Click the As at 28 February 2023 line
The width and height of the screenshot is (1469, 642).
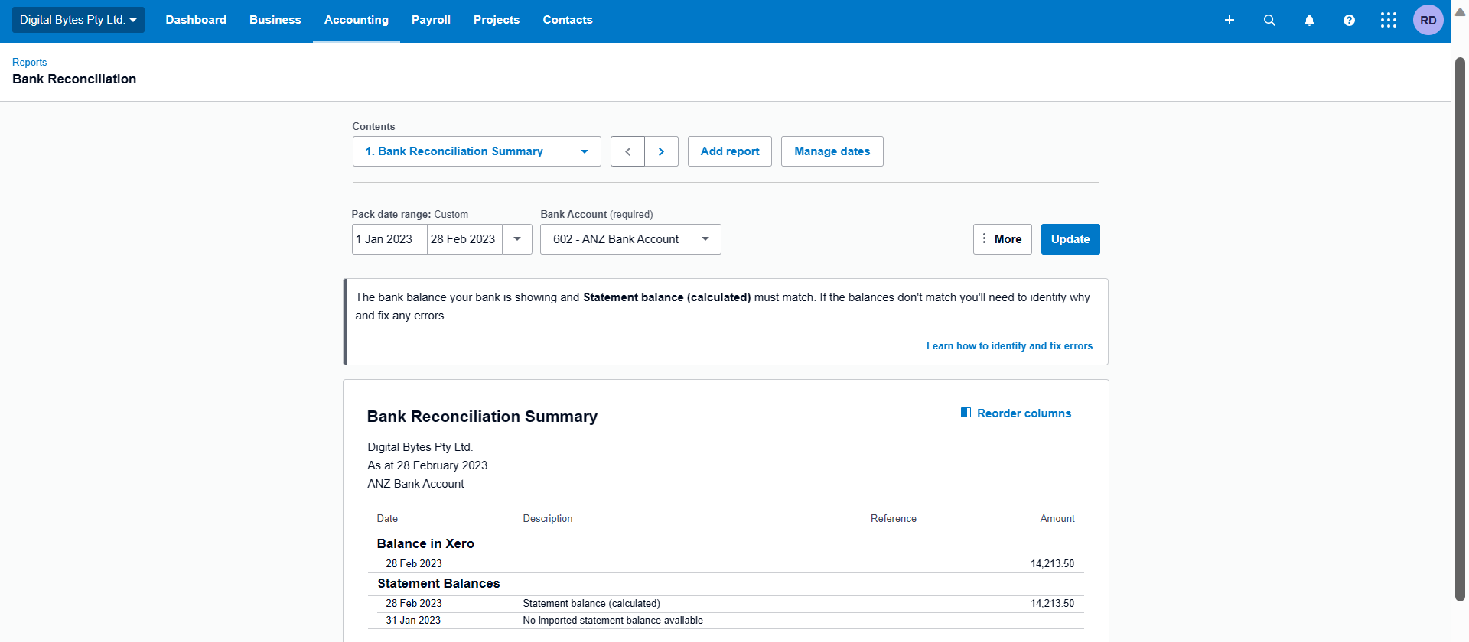427,465
